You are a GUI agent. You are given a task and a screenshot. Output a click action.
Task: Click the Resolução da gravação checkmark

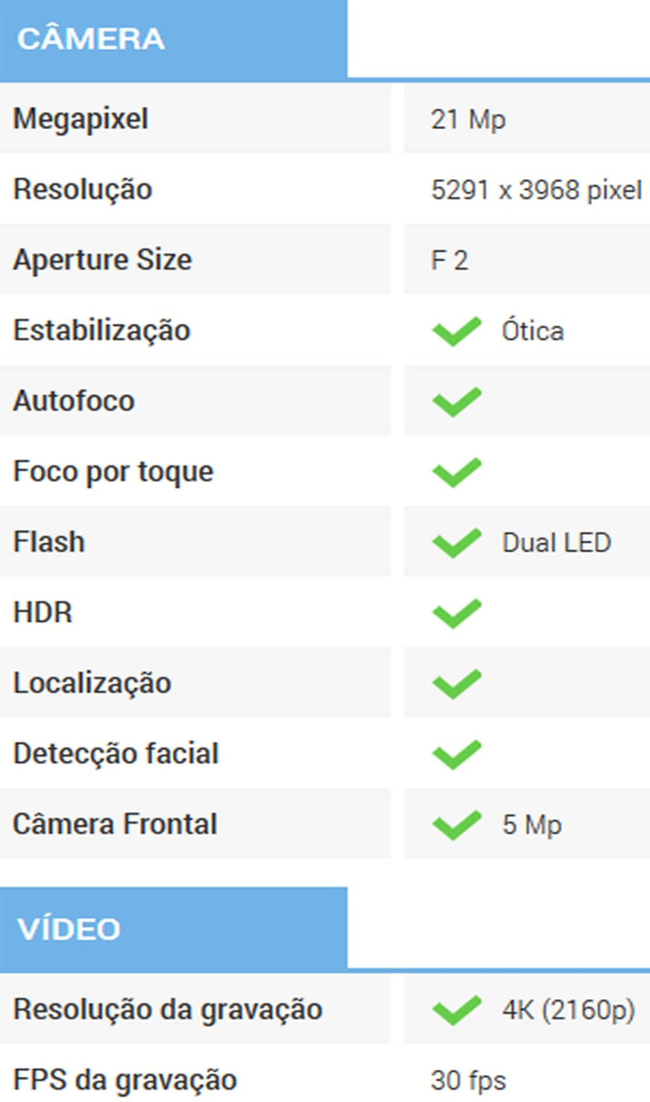pos(456,1010)
